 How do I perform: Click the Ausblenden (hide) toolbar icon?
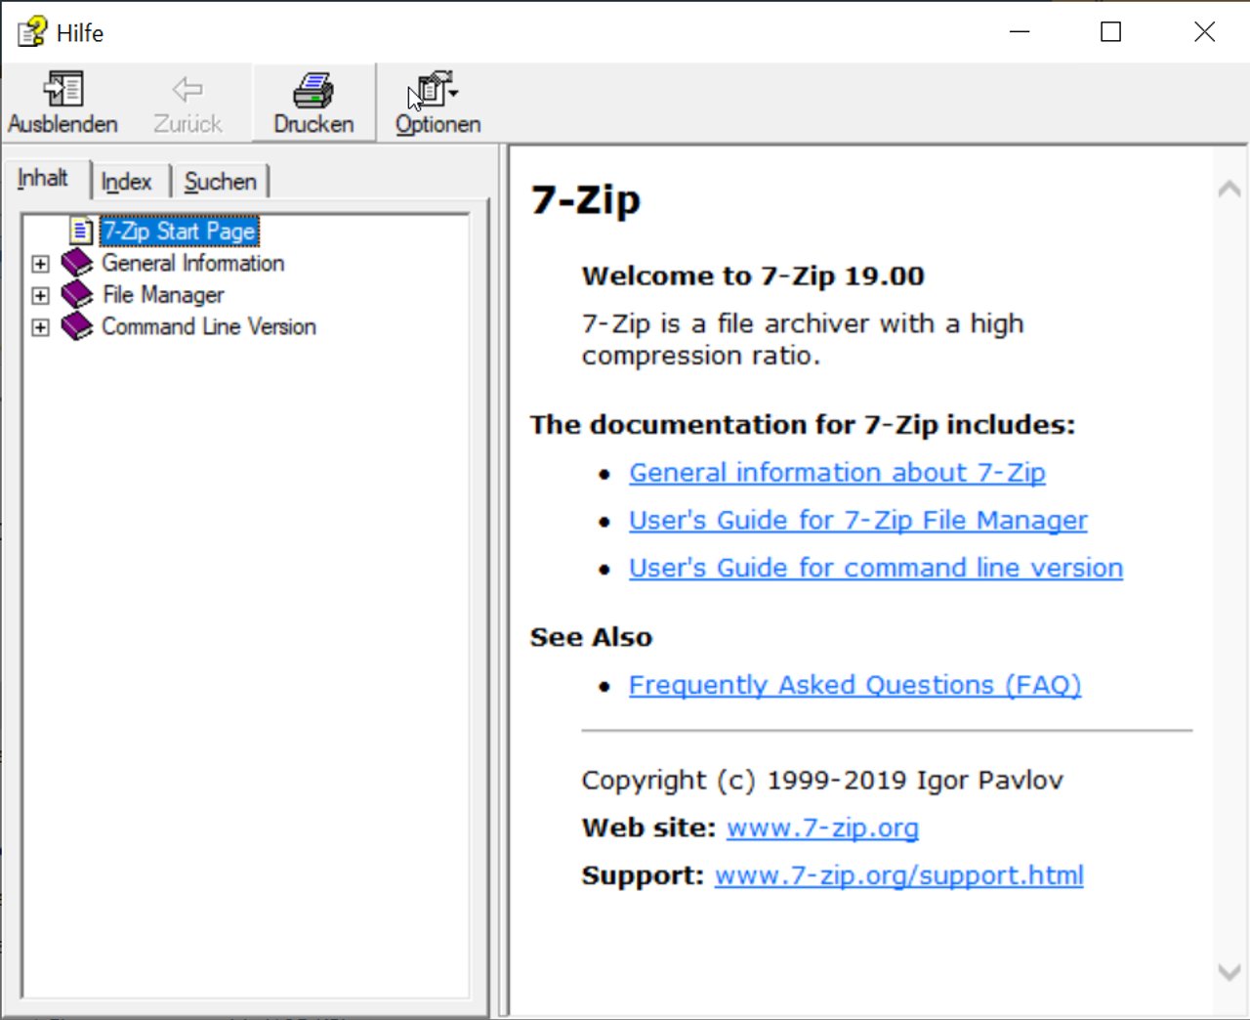[63, 90]
